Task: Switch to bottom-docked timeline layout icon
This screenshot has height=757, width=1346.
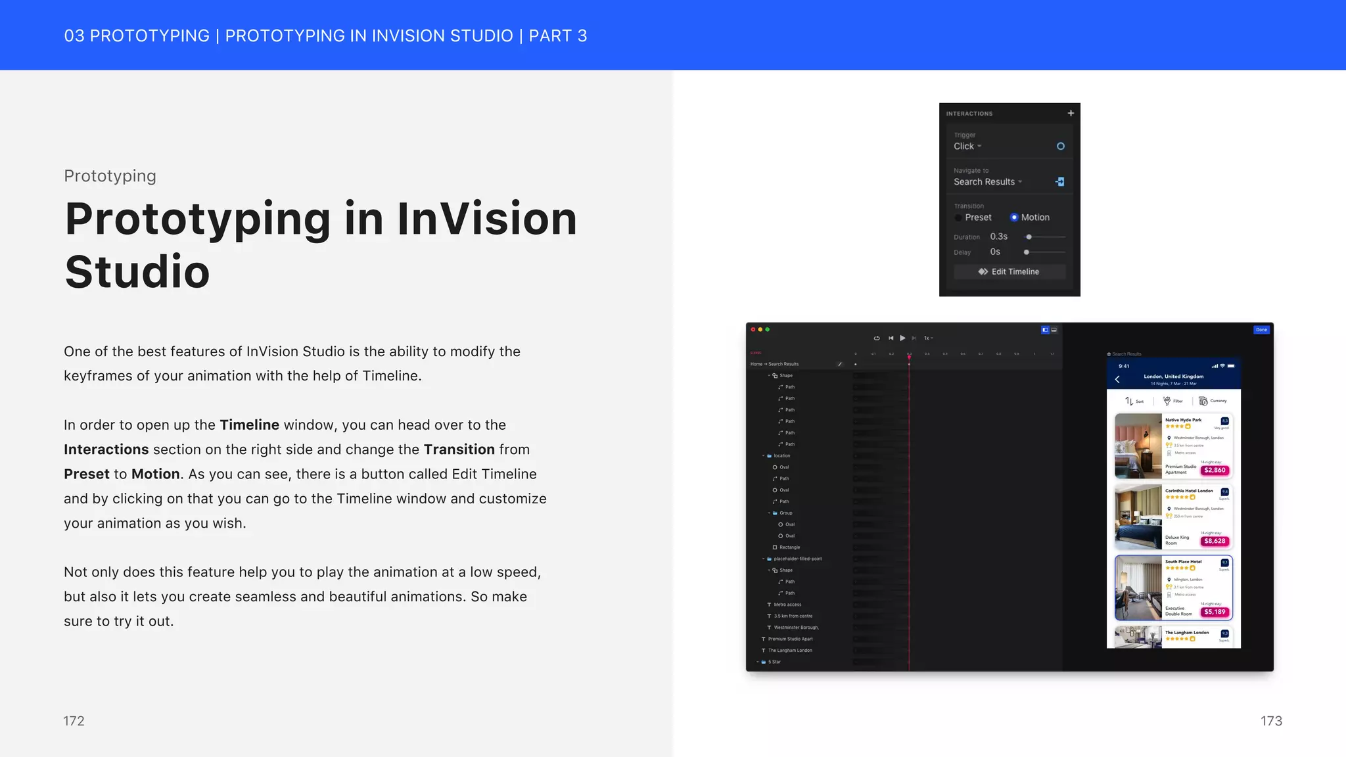Action: (1054, 330)
